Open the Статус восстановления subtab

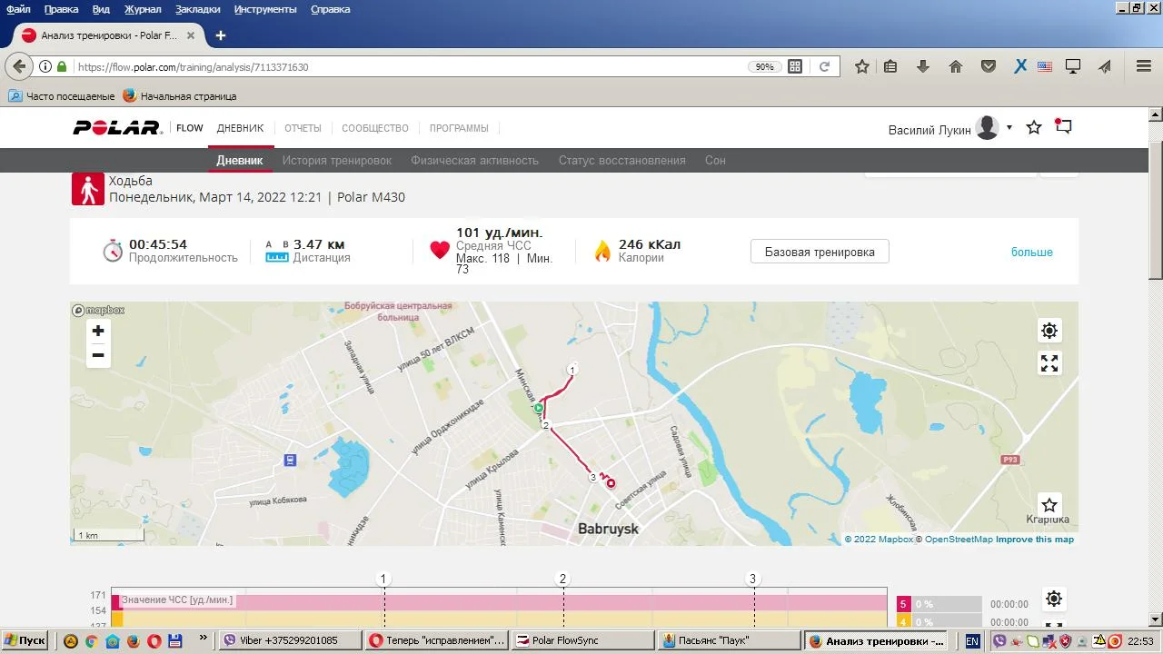(622, 160)
